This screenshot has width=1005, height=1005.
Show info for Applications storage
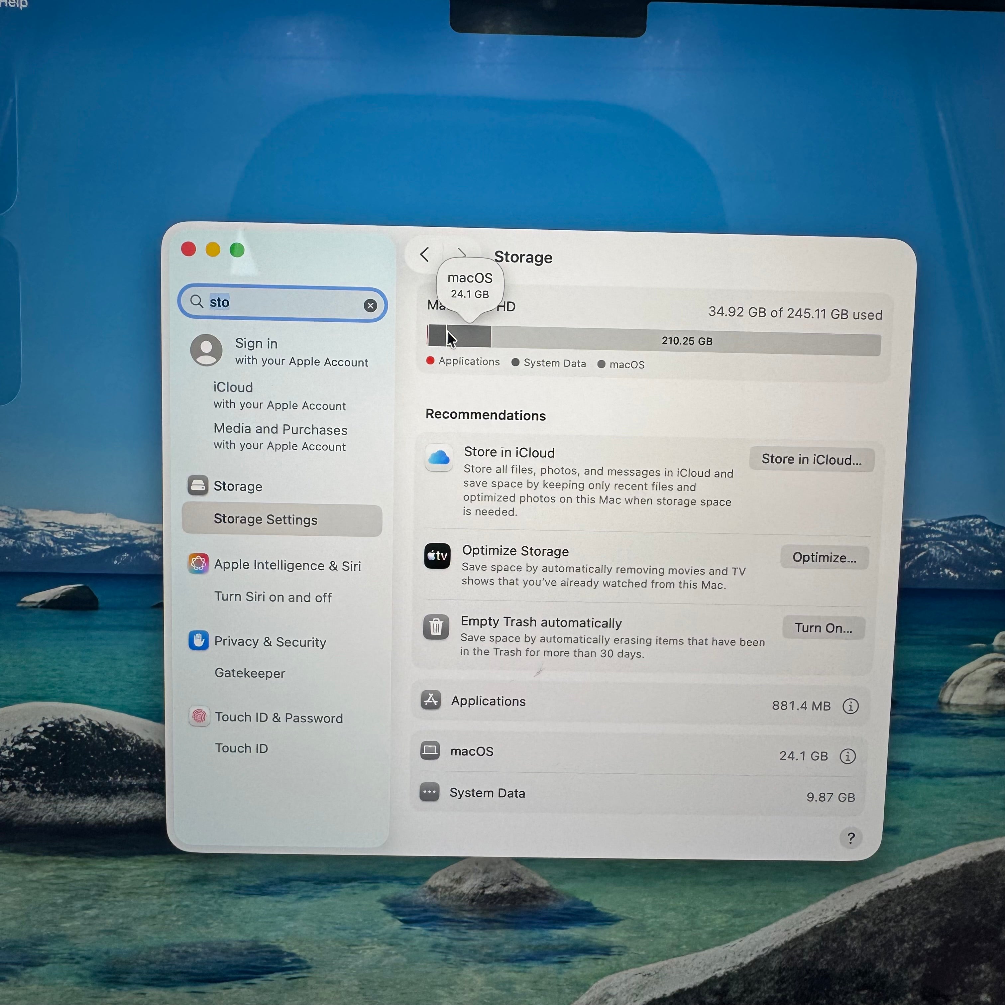pyautogui.click(x=850, y=706)
